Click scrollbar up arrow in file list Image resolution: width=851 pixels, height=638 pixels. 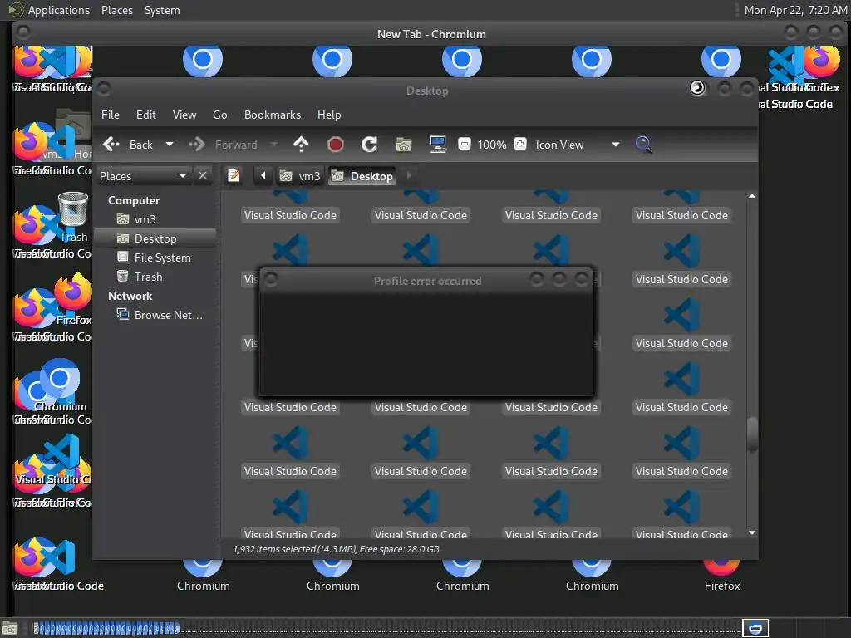pyautogui.click(x=751, y=196)
